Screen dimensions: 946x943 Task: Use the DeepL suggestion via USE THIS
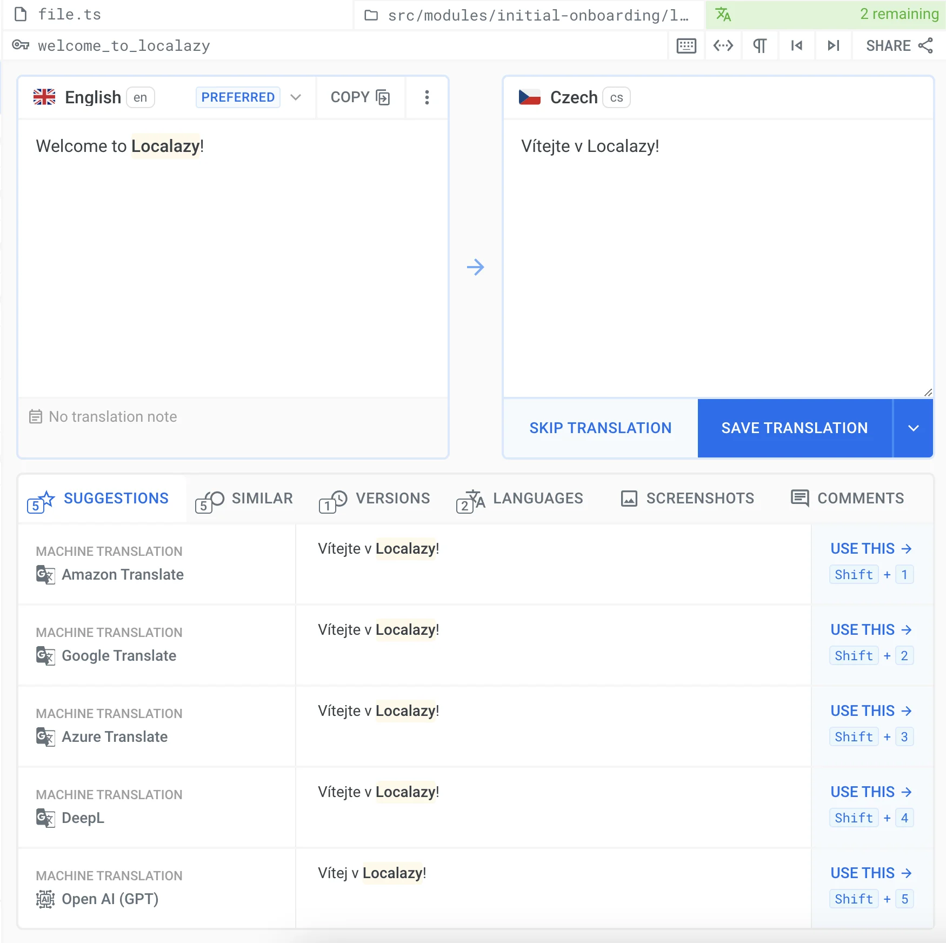tap(870, 792)
